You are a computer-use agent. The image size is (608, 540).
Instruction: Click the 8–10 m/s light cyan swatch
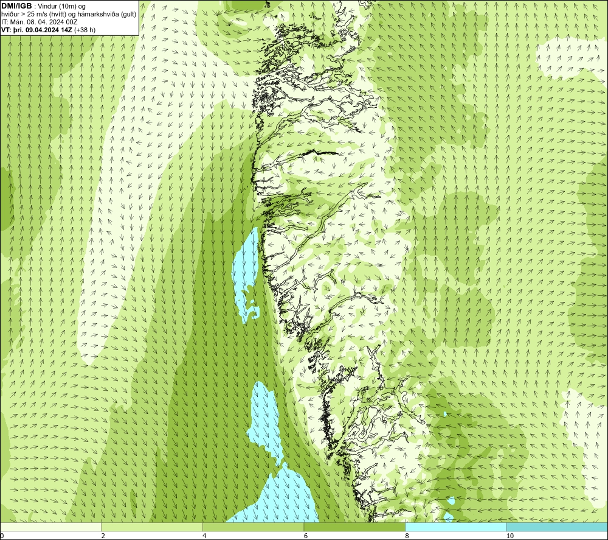point(455,527)
